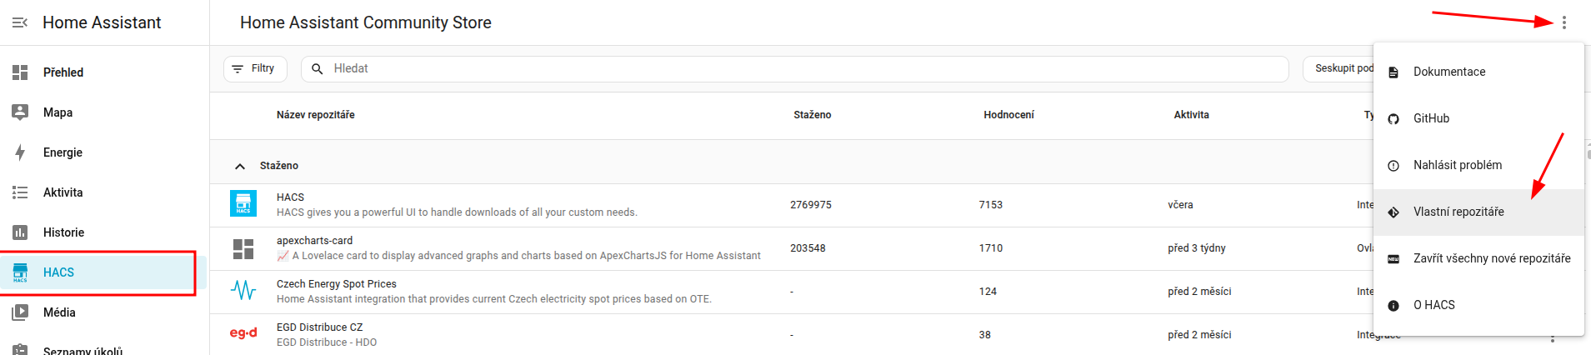Open Energie in the sidebar
The image size is (1591, 355).
pyautogui.click(x=63, y=152)
